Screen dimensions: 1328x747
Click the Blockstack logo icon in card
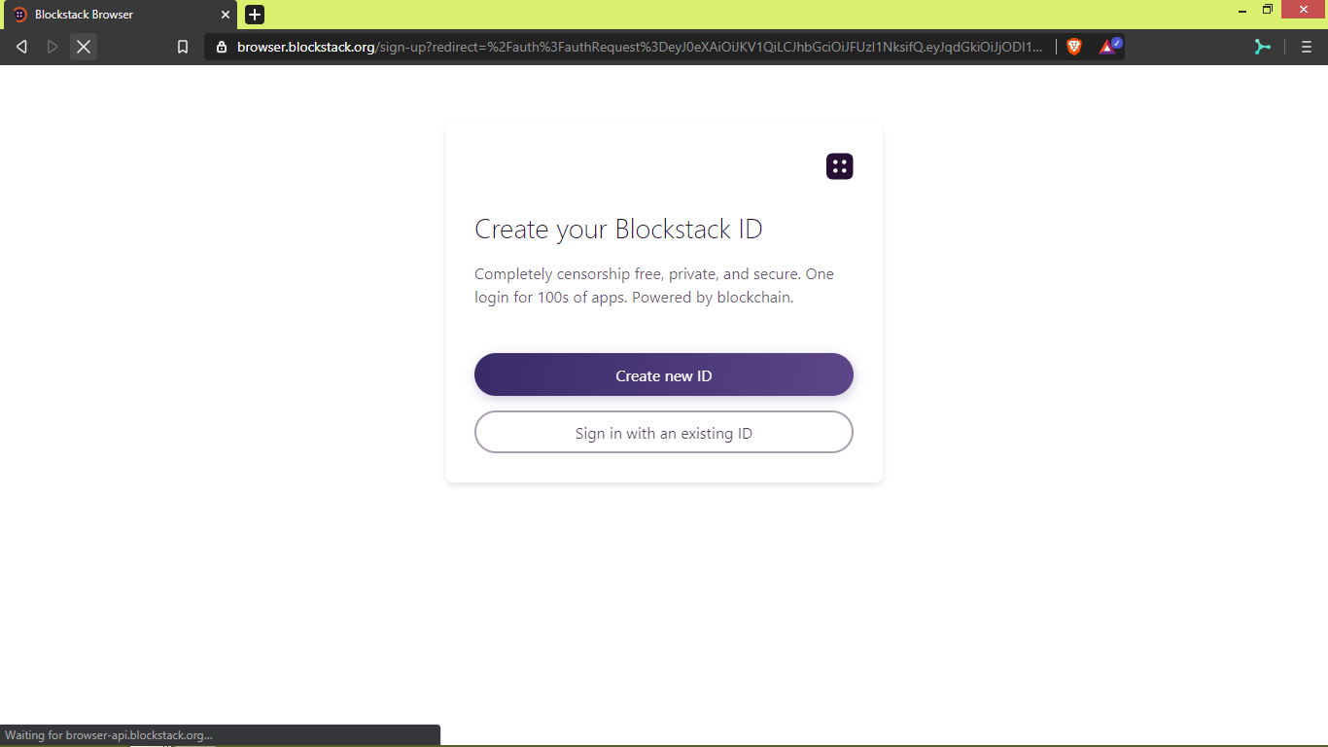click(x=840, y=166)
